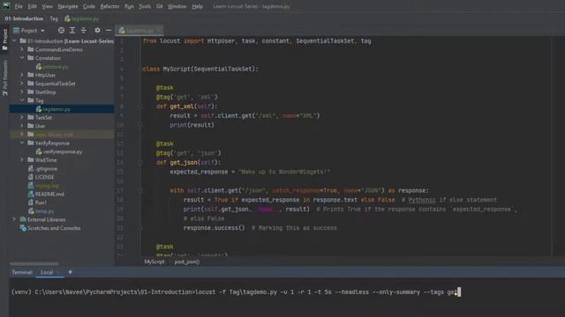Expand the CommandLineDemo folder
The width and height of the screenshot is (565, 317).
(22, 49)
